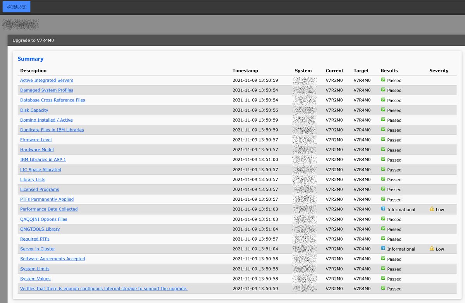Open the Active Integrated Servers check details
The image size is (465, 303).
[x=46, y=80]
